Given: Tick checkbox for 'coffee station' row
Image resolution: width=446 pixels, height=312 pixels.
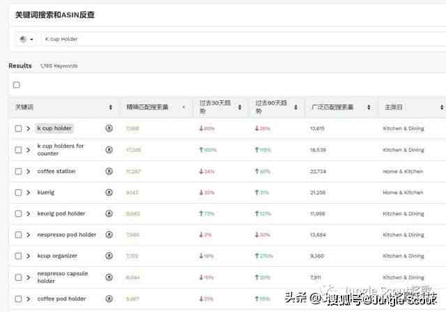Looking at the screenshot, I should (x=18, y=172).
